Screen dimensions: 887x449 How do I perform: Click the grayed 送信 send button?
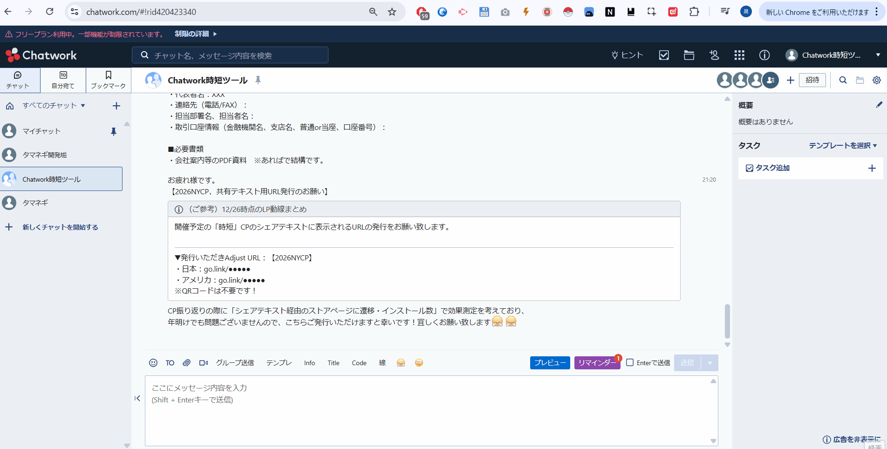[x=687, y=363]
